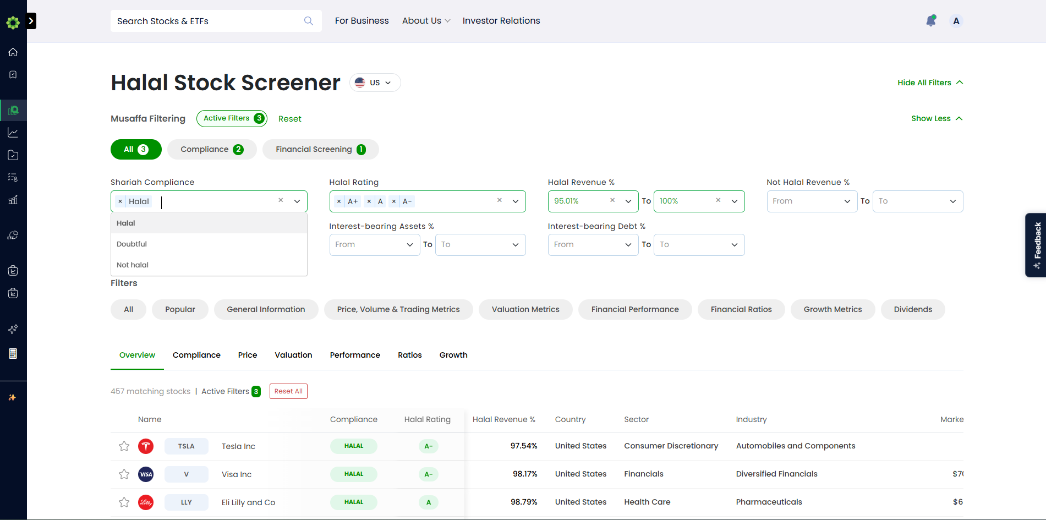The height and width of the screenshot is (520, 1046).
Task: Click the Musaffa logo in the sidebar
Action: point(13,22)
